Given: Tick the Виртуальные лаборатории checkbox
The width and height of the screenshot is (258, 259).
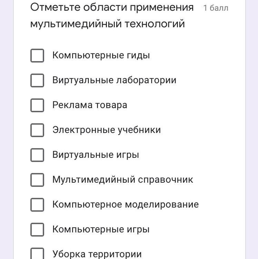Looking at the screenshot, I should coord(37,80).
